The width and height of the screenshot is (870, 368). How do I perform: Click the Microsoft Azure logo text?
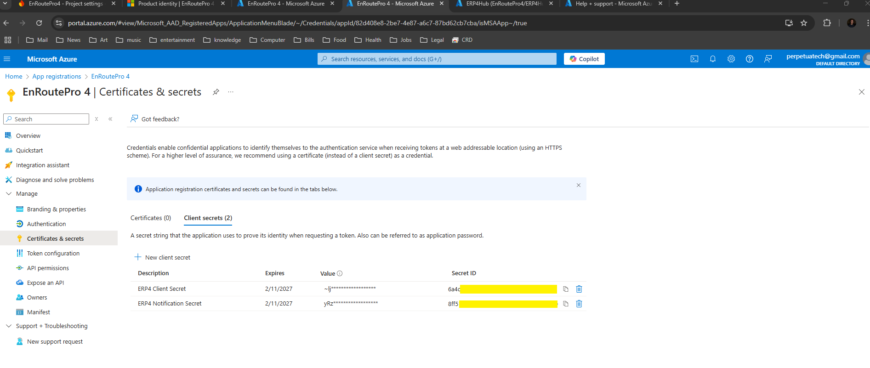click(x=52, y=59)
